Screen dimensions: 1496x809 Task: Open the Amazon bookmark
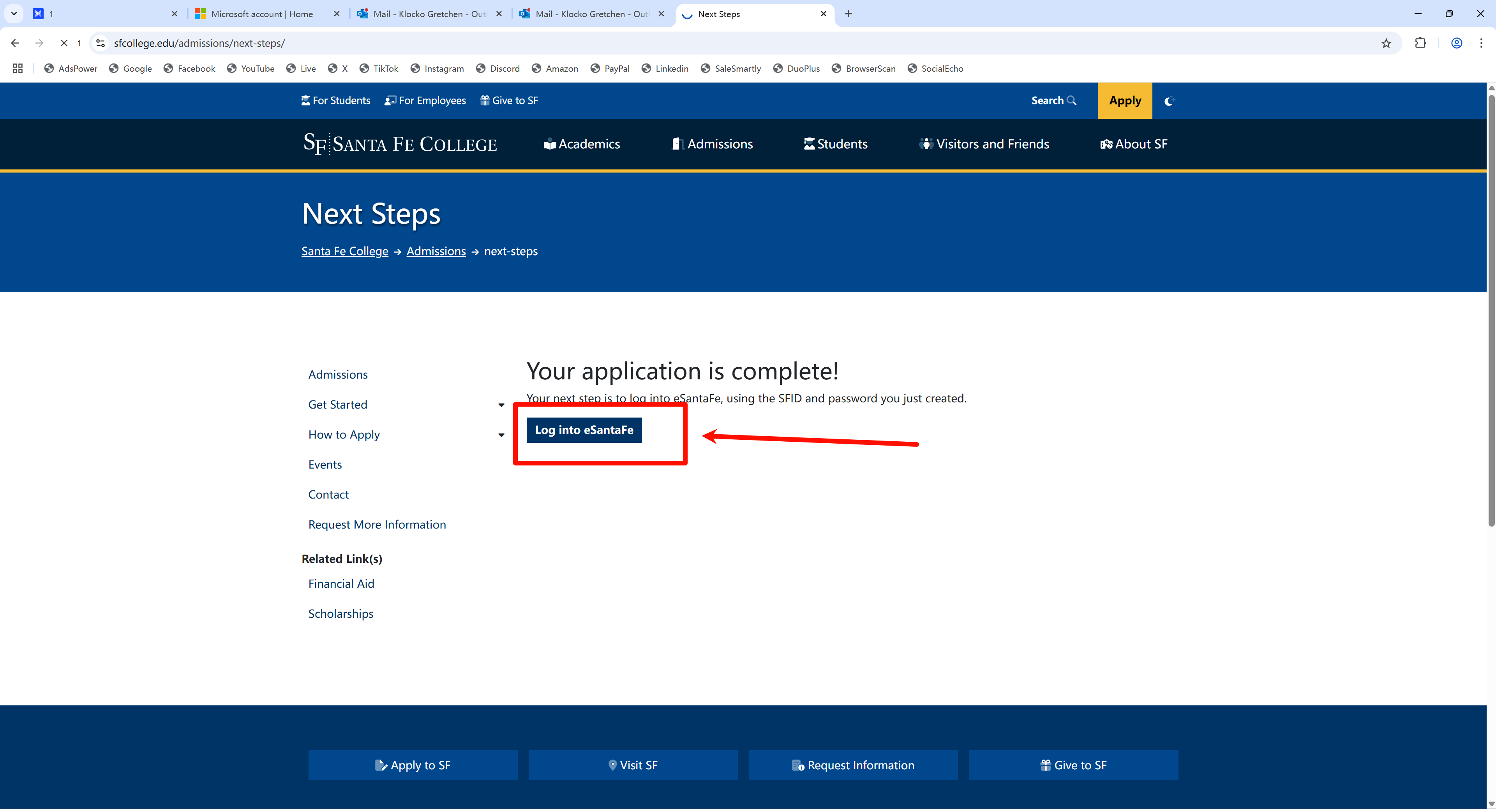click(x=555, y=69)
